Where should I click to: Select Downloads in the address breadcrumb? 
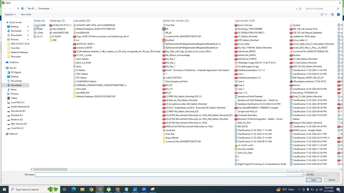44,9
